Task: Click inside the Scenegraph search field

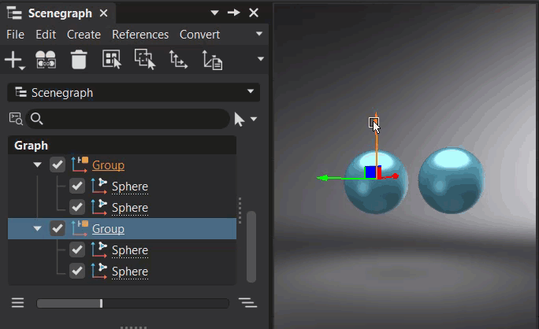Action: (128, 119)
